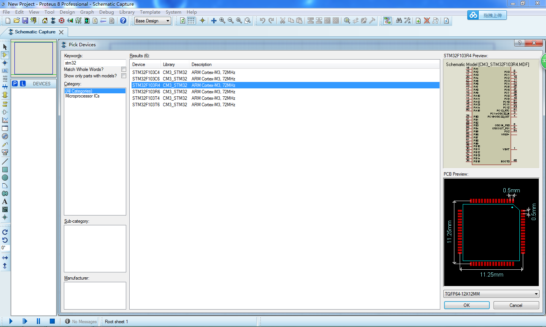Open the PCB Layout chip icon
Screen dimensions: 546x327
62,20
